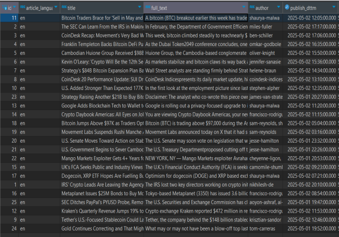Click the key icon in the id column header
The width and height of the screenshot is (339, 237).
4,7
